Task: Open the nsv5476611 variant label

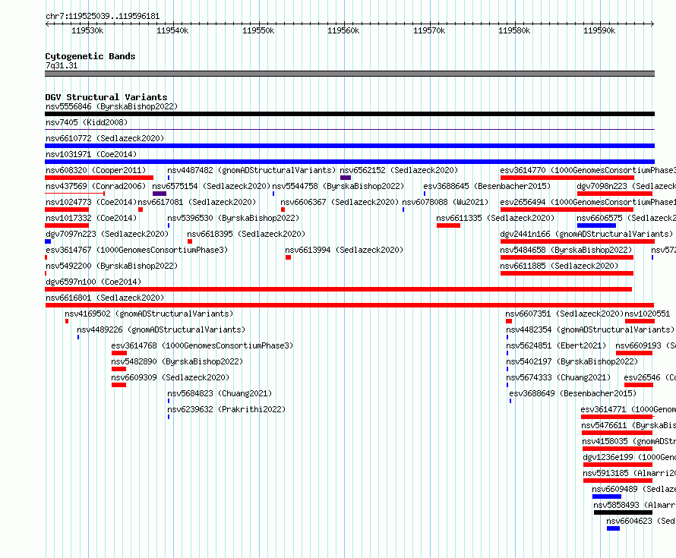Action: (629, 425)
